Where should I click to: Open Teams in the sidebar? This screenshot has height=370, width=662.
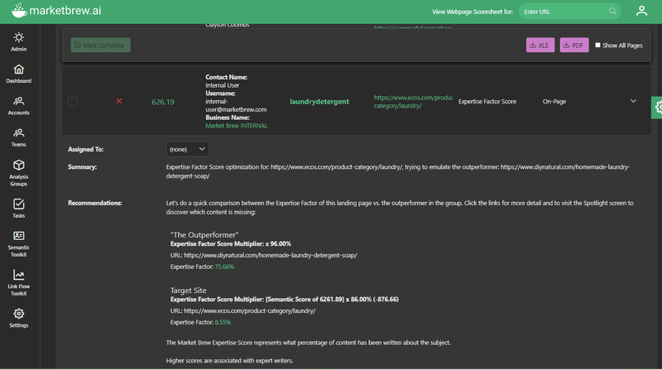point(18,133)
